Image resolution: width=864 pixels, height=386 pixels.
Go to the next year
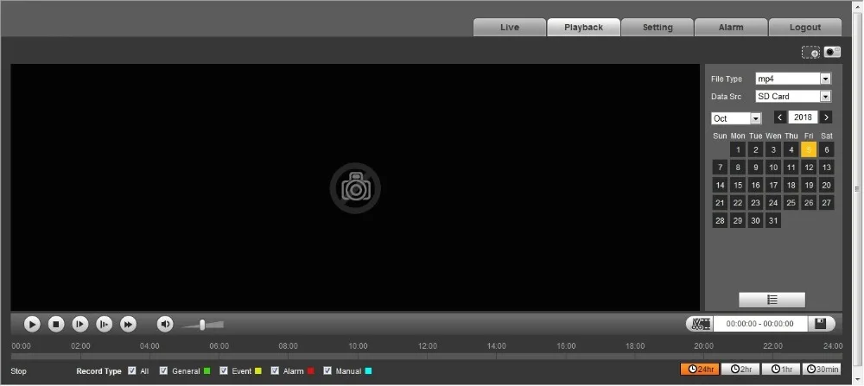coord(825,117)
